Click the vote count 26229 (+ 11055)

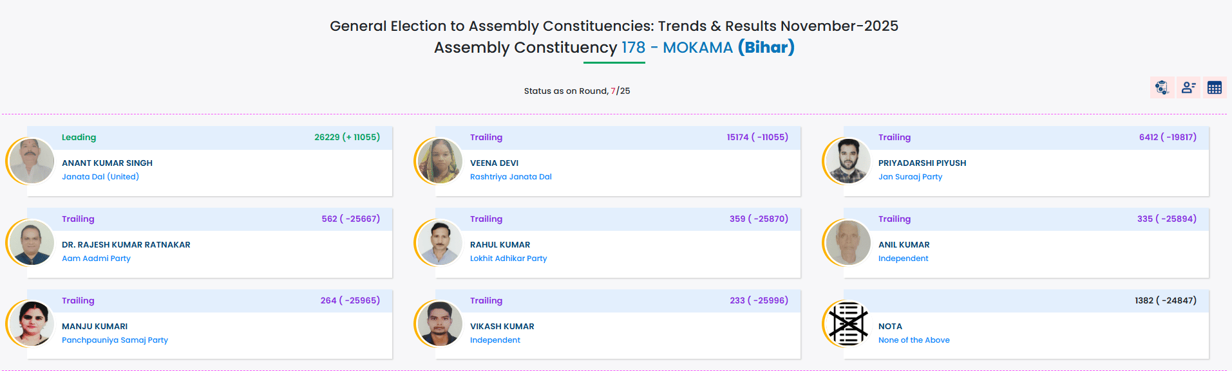pyautogui.click(x=347, y=138)
